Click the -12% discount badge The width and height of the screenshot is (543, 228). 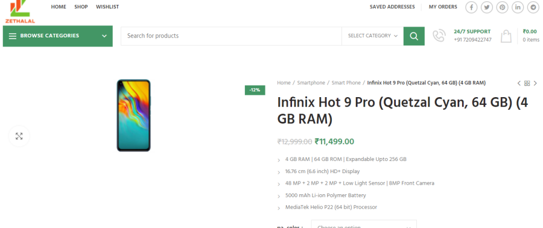(x=255, y=90)
